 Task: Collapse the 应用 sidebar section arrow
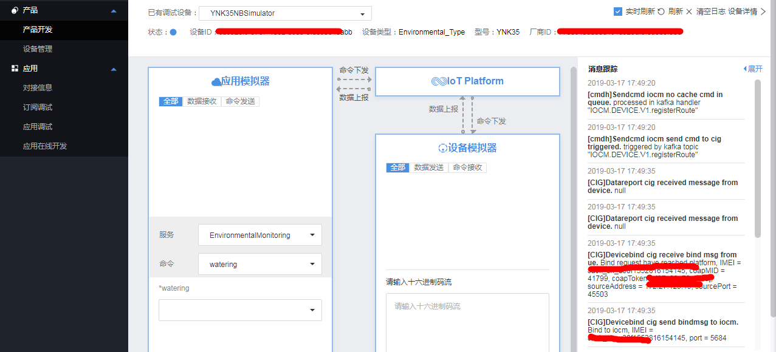[114, 69]
